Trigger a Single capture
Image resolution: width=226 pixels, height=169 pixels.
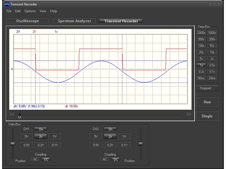tap(207, 116)
